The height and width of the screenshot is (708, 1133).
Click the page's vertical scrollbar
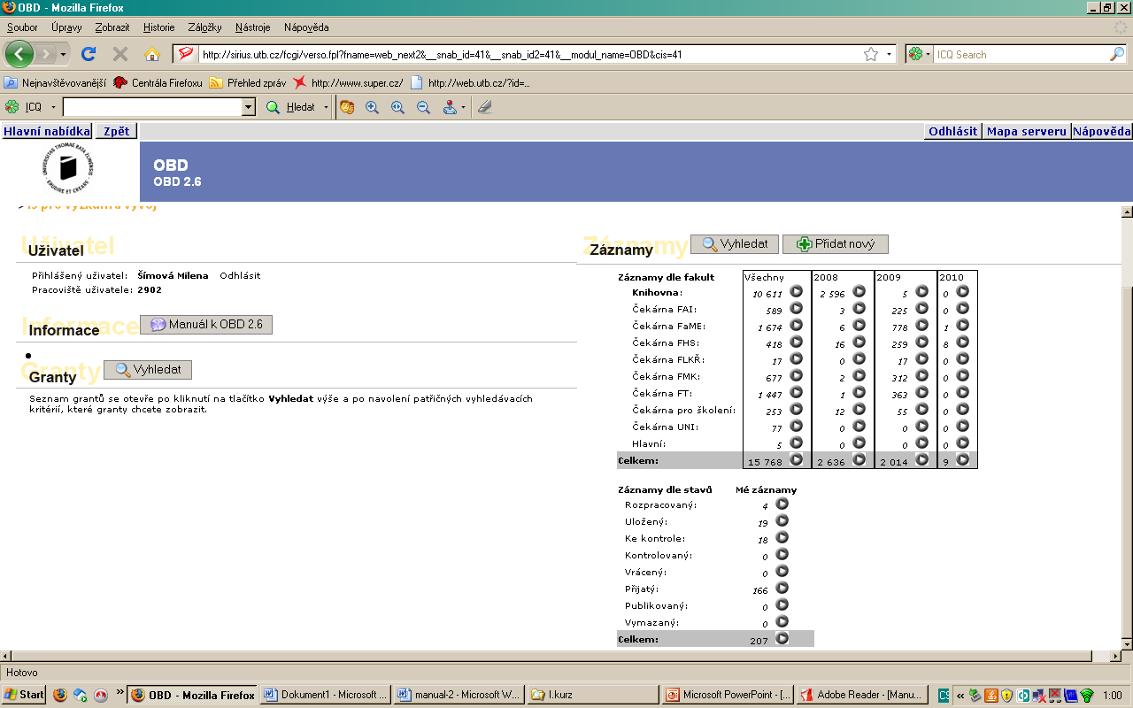click(1127, 428)
